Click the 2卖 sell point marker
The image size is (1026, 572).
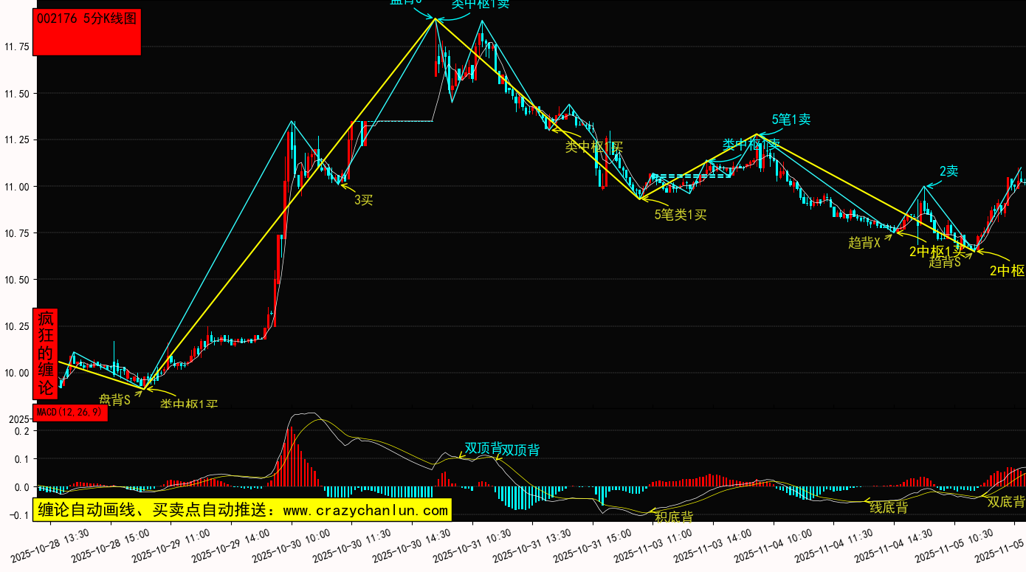coord(948,171)
